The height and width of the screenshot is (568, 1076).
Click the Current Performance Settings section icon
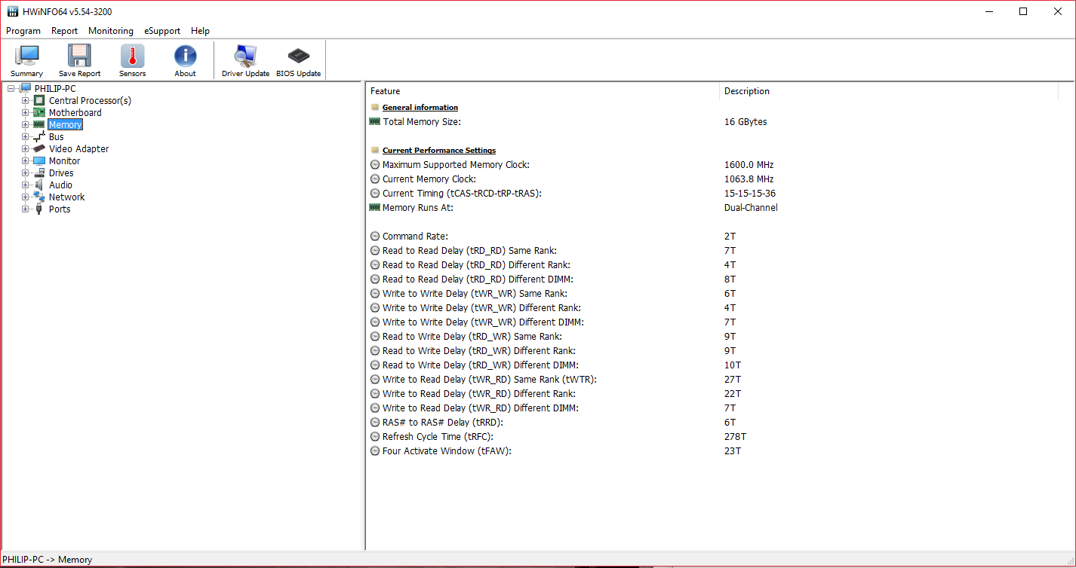click(375, 150)
